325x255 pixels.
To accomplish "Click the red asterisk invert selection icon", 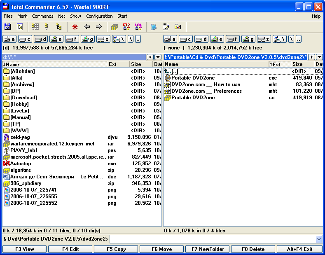I will [x=75, y=27].
